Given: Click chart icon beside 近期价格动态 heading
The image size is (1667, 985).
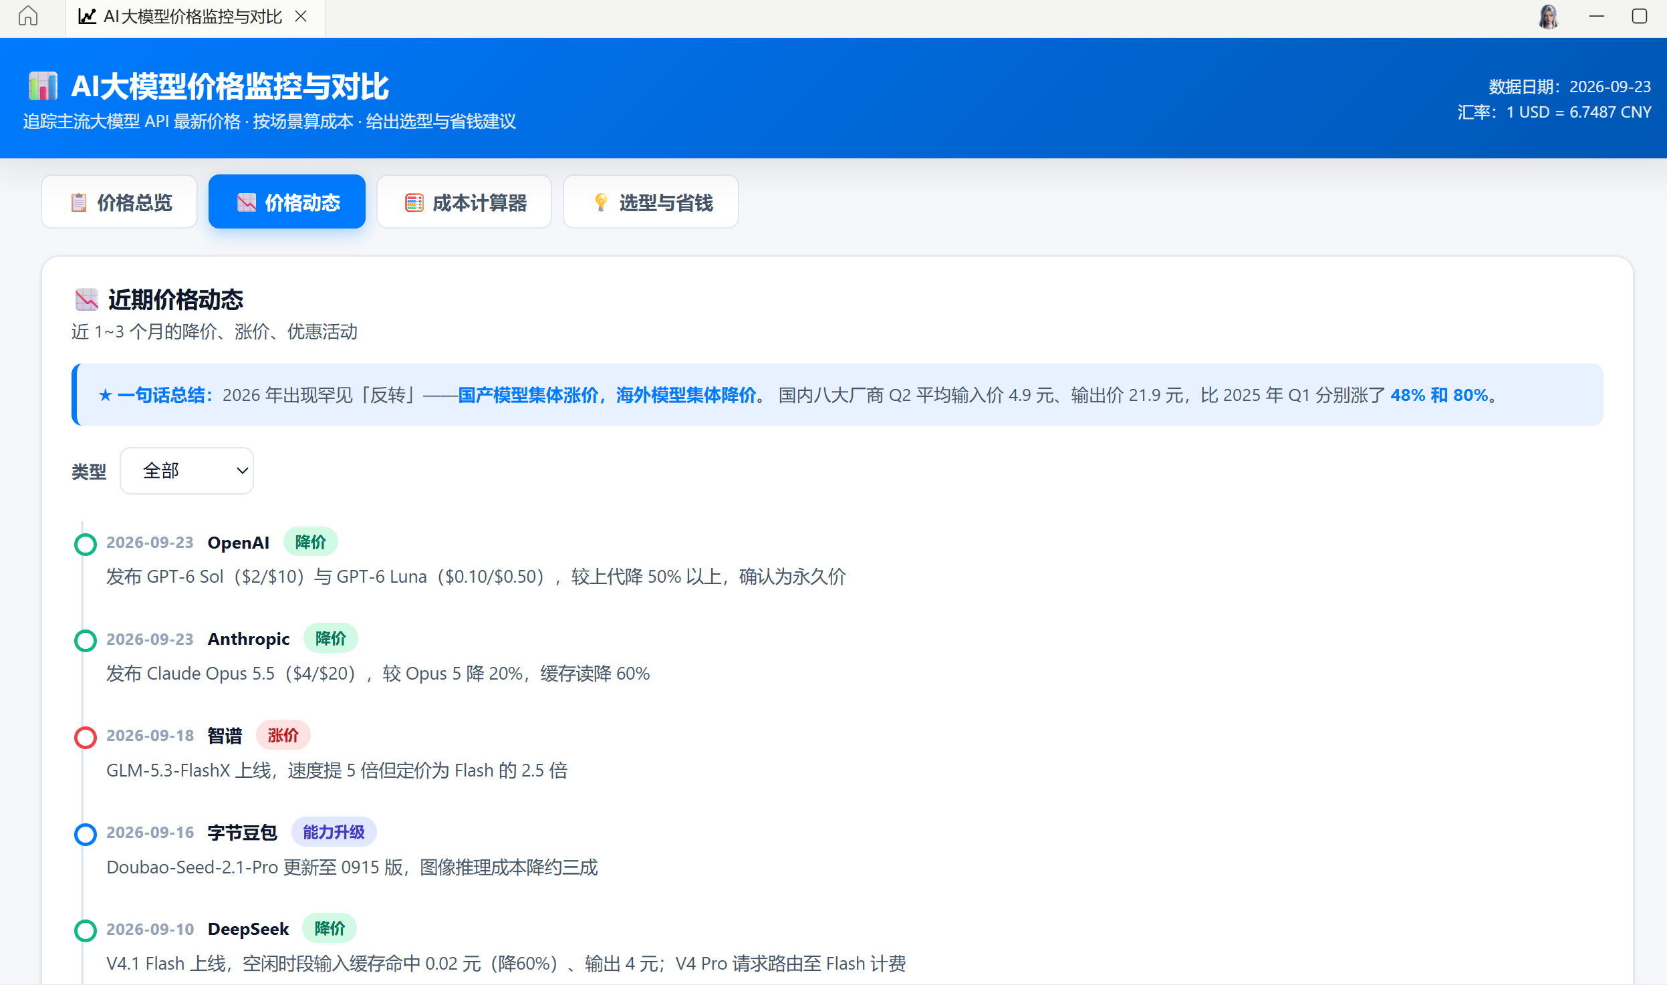Looking at the screenshot, I should [x=86, y=299].
